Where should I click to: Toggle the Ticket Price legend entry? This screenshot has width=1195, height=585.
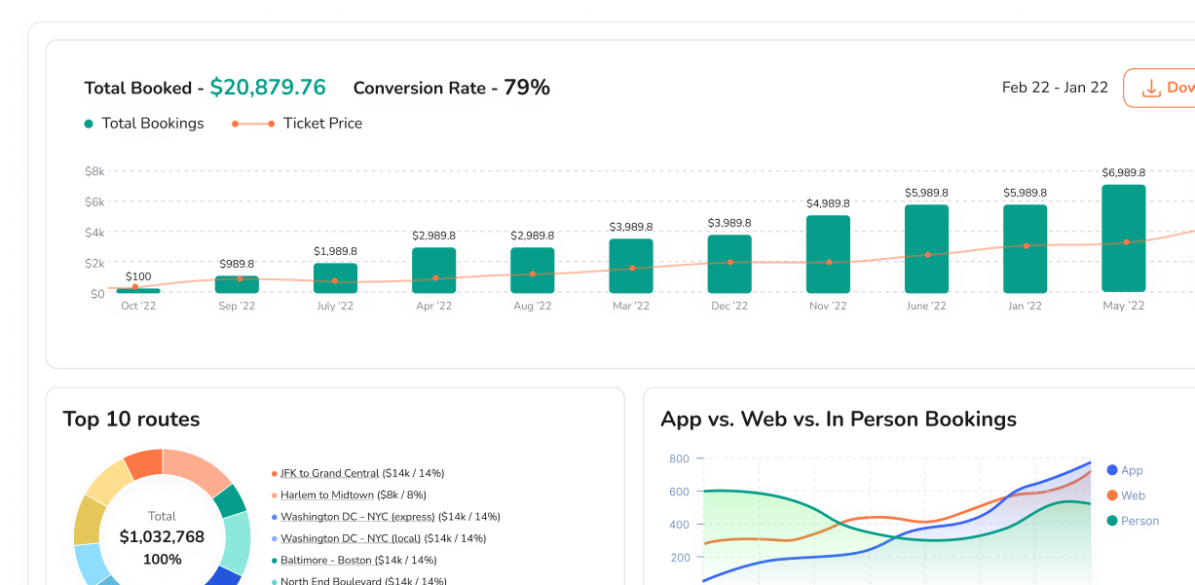tap(297, 124)
